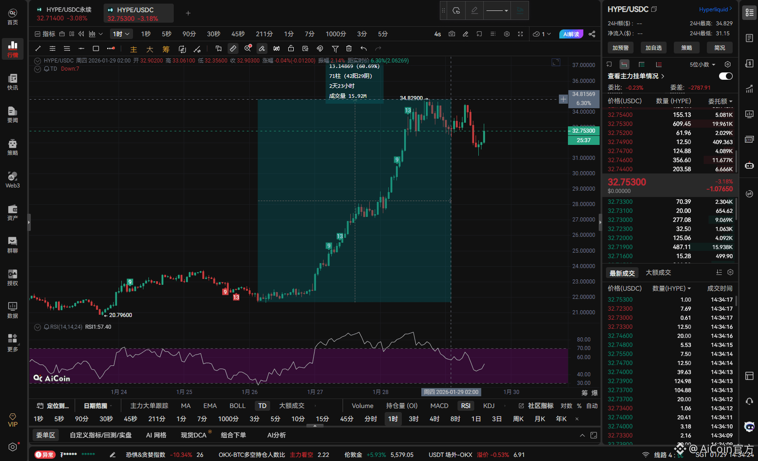This screenshot has height=461, width=758.
Task: Select the trend line drawing tool
Action: (x=38, y=48)
